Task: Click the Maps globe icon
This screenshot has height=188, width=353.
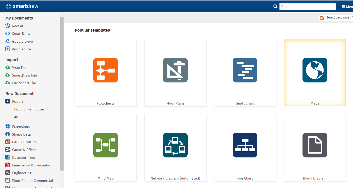Action: coord(315,70)
